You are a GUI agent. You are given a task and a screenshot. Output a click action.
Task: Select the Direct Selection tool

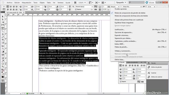[x=3, y=19]
